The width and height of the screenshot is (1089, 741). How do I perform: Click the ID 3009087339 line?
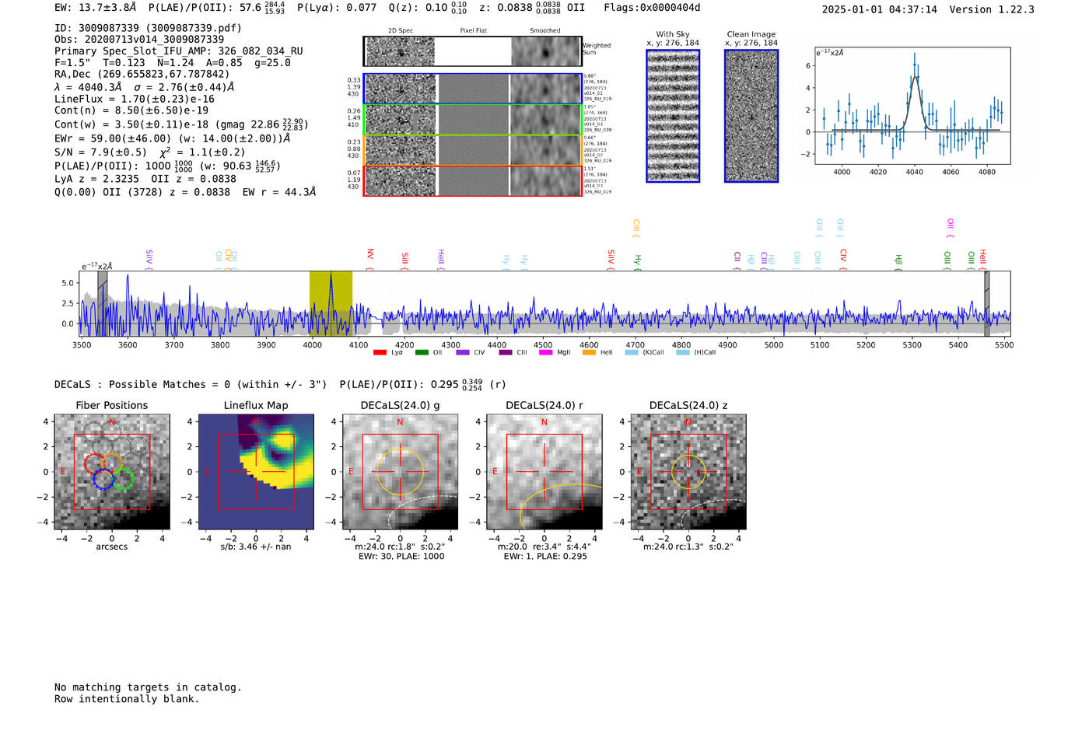(x=148, y=28)
